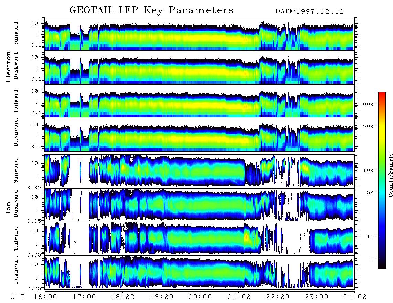Click the '16:00' time tick label
Screen dimensions: 393x303
pyautogui.click(x=45, y=297)
